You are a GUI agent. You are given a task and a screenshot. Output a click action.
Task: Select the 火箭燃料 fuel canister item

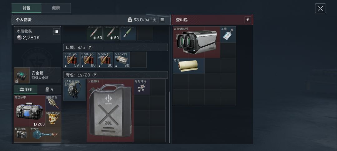tap(110, 111)
